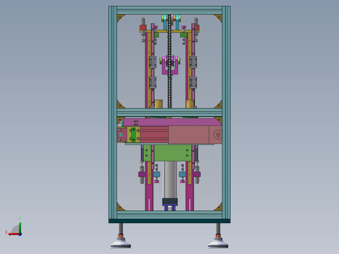Select the upper-left linear bearing block
339x254 pixels.
(x=153, y=62)
